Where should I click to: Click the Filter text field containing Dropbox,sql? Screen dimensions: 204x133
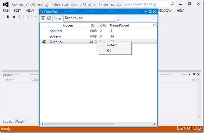pos(90,18)
